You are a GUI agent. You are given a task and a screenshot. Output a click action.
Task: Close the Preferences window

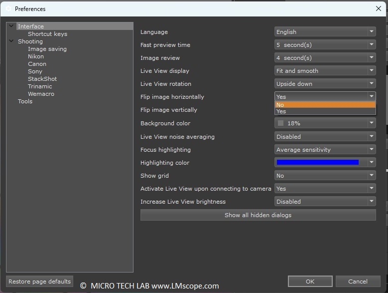click(x=378, y=8)
